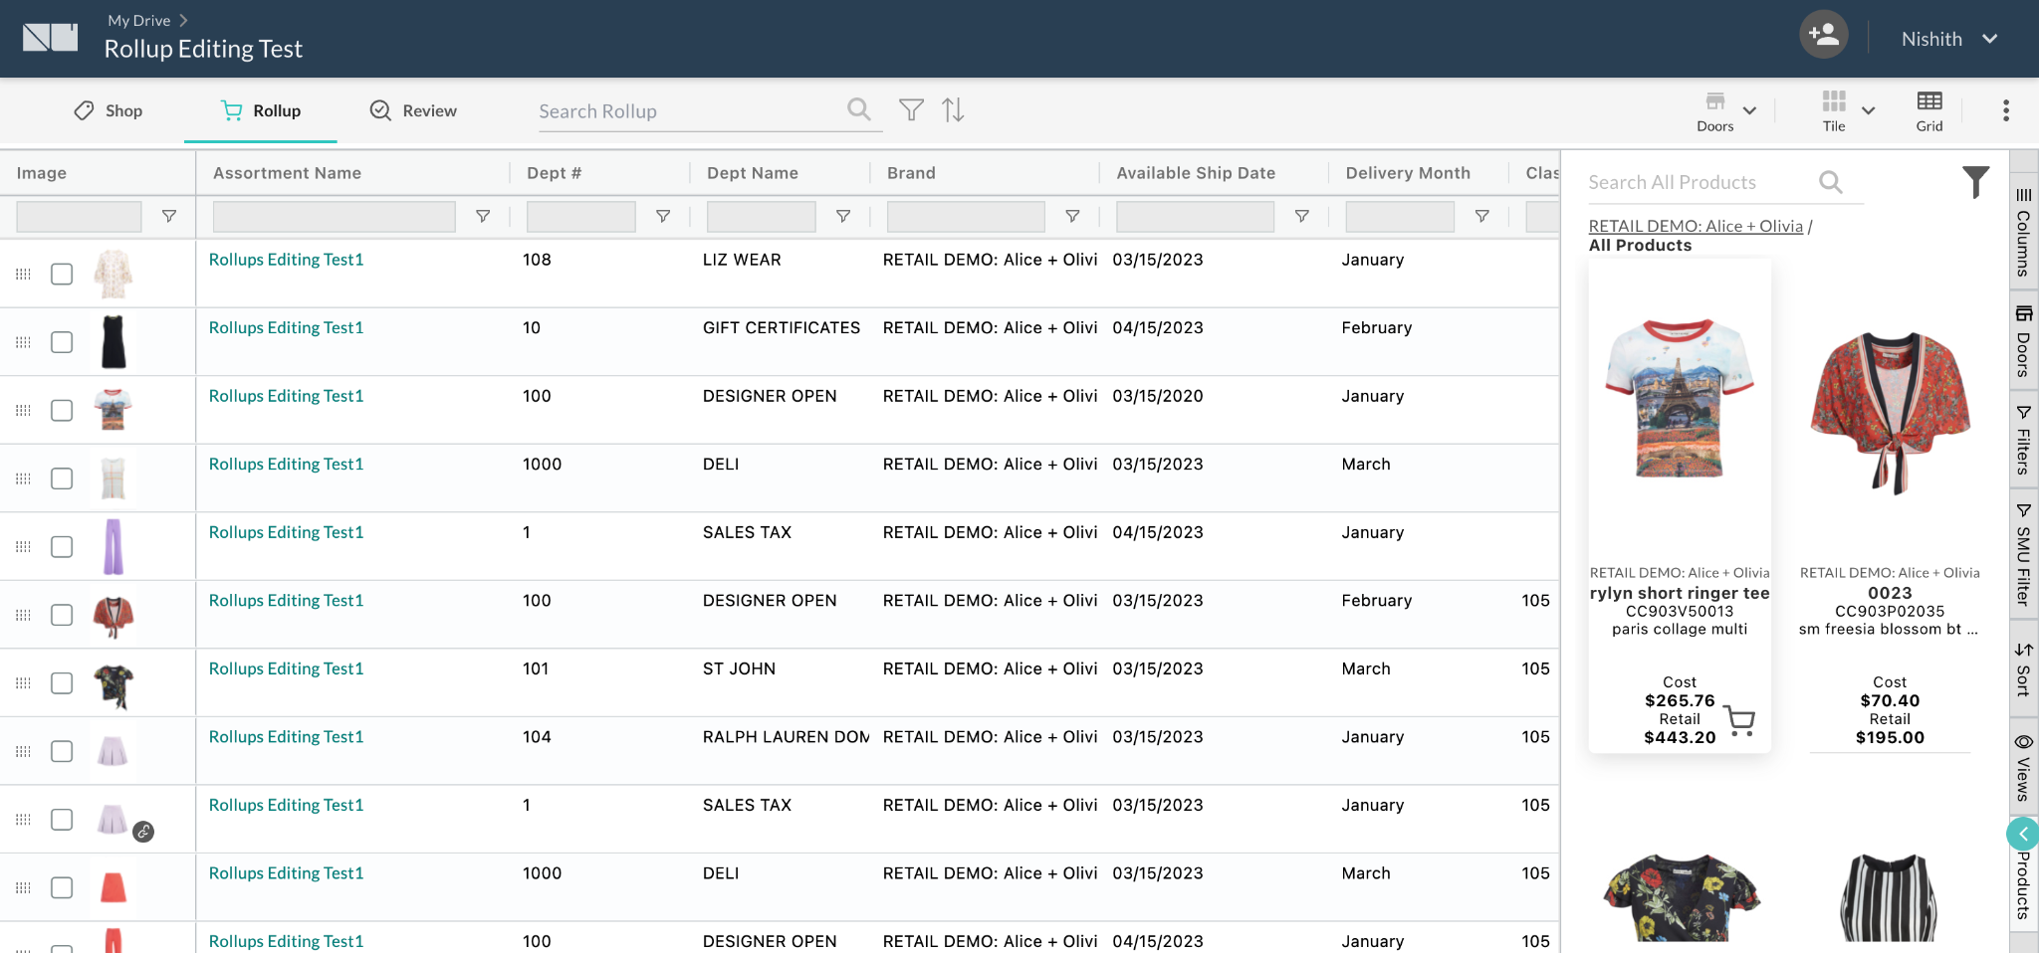Switch to Grid view
Image resolution: width=2039 pixels, height=953 pixels.
pyautogui.click(x=1928, y=110)
